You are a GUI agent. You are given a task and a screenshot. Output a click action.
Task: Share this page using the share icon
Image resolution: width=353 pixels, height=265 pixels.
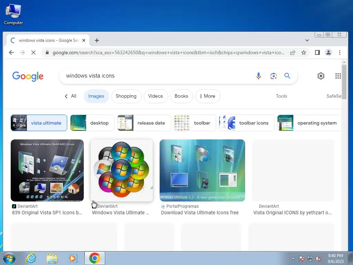(293, 52)
